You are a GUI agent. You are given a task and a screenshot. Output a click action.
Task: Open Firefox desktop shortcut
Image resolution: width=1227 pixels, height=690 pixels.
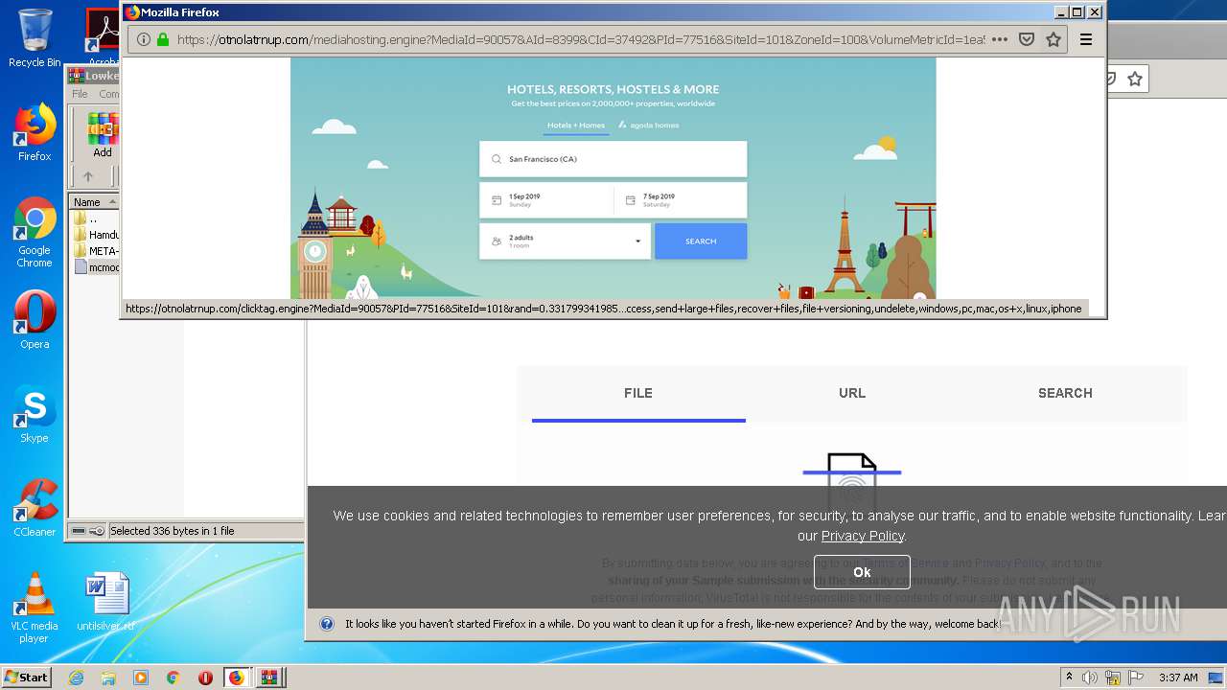tap(35, 132)
